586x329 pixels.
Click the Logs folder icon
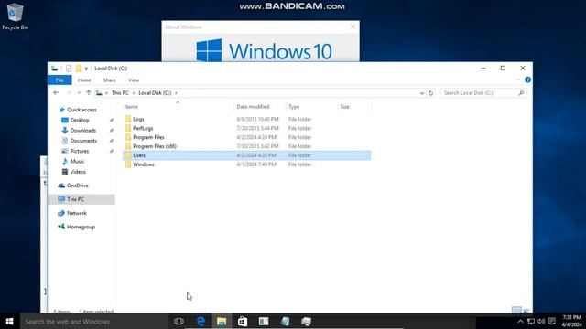coord(128,120)
